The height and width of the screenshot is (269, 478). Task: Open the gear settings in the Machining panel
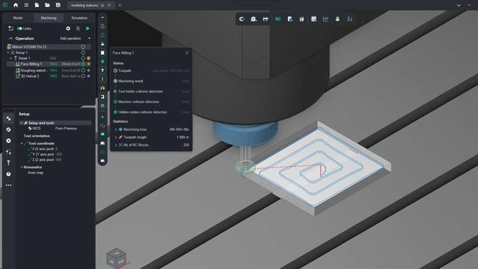point(68,29)
